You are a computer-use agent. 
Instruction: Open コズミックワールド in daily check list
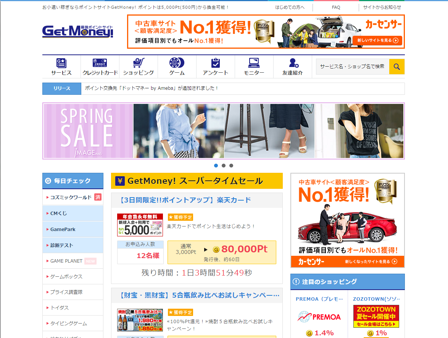(71, 197)
